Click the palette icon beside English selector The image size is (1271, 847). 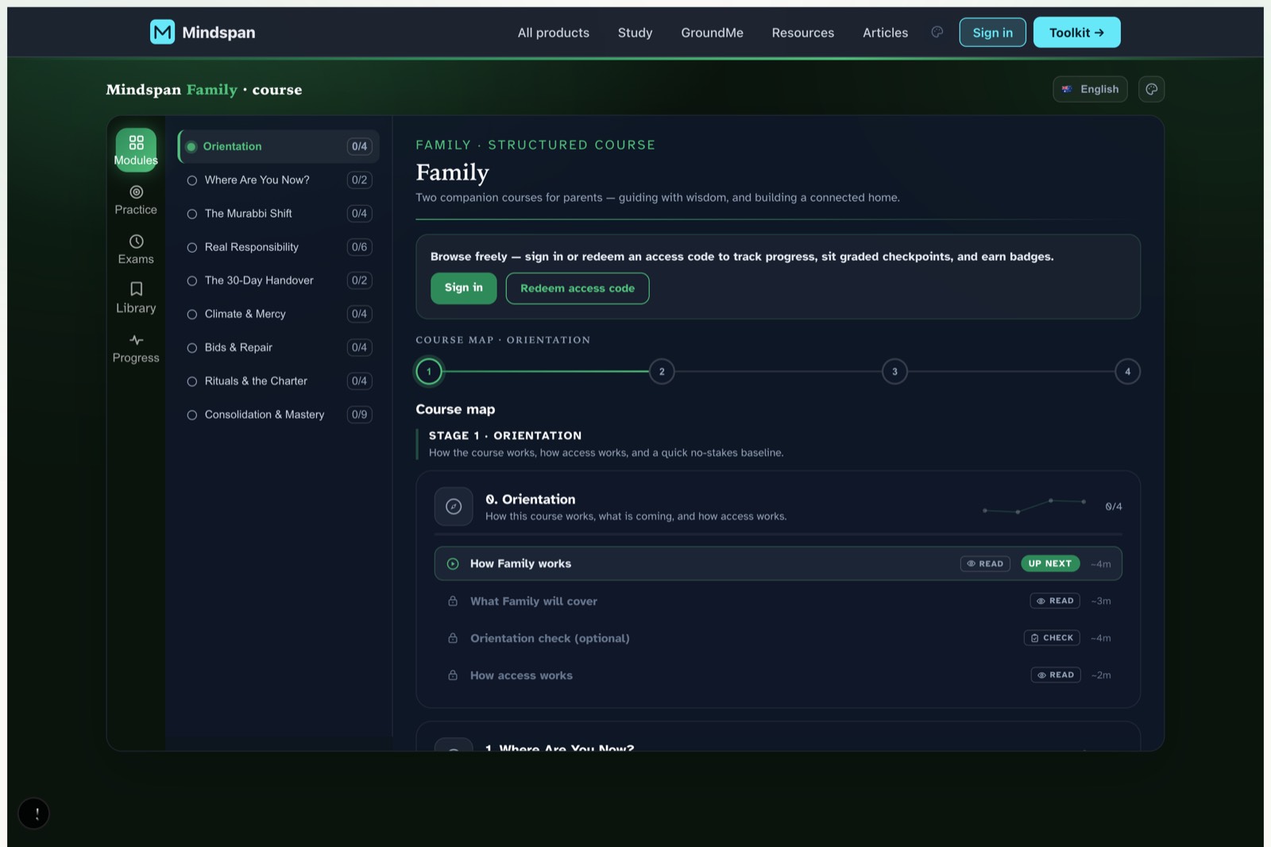(1152, 89)
